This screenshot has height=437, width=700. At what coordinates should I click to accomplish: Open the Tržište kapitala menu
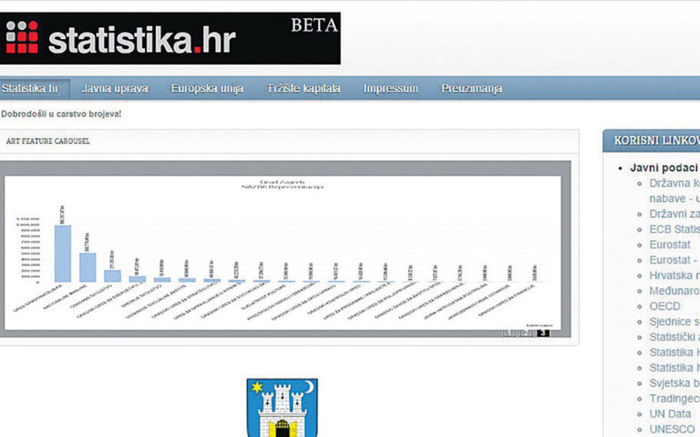coord(303,88)
